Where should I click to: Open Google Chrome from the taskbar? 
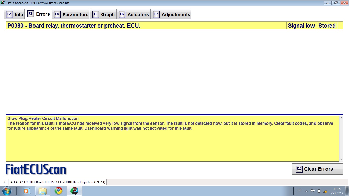click(59, 191)
